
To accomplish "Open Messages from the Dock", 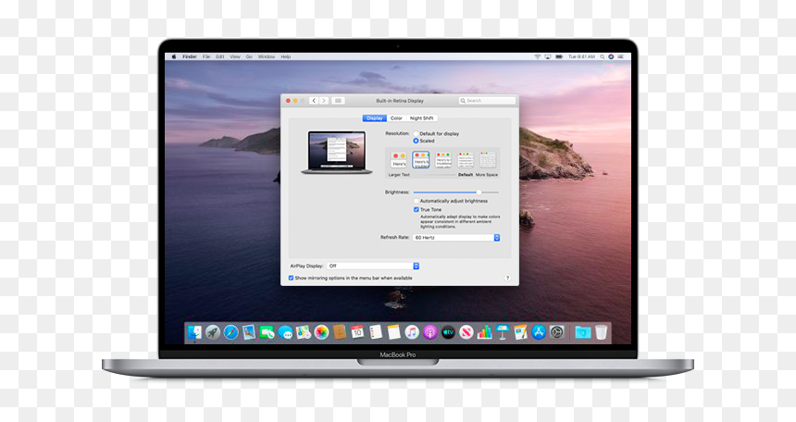I will point(285,332).
